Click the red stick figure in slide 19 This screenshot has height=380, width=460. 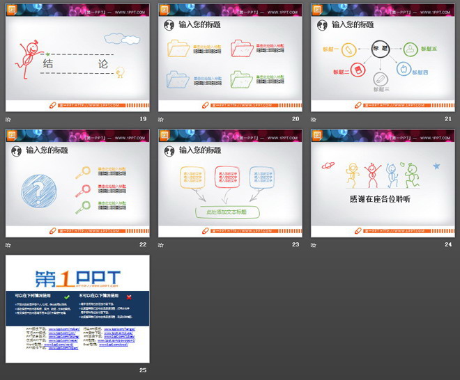pyautogui.click(x=29, y=59)
